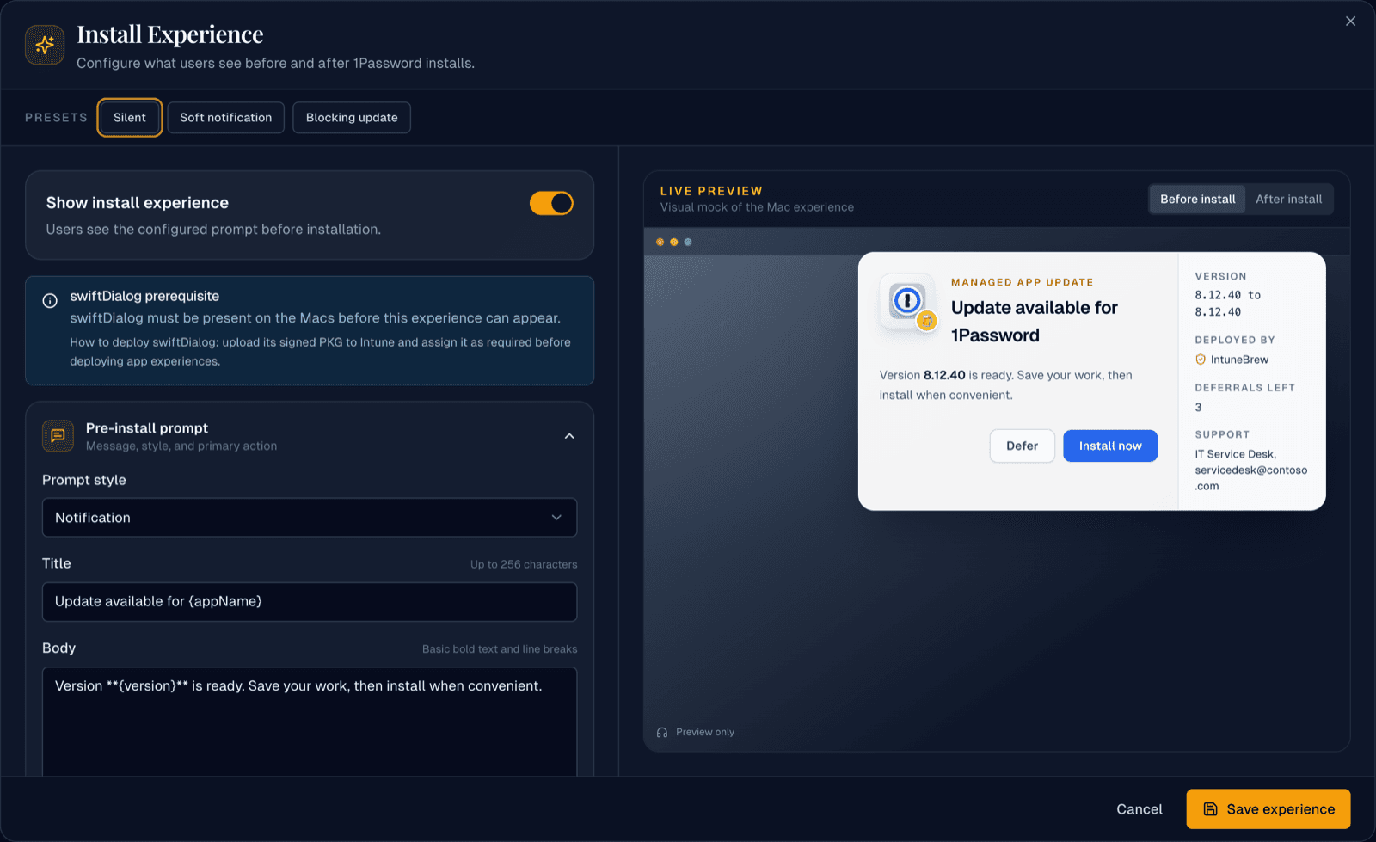Click the IntuneBrew shield icon
The image size is (1376, 842).
(1201, 360)
